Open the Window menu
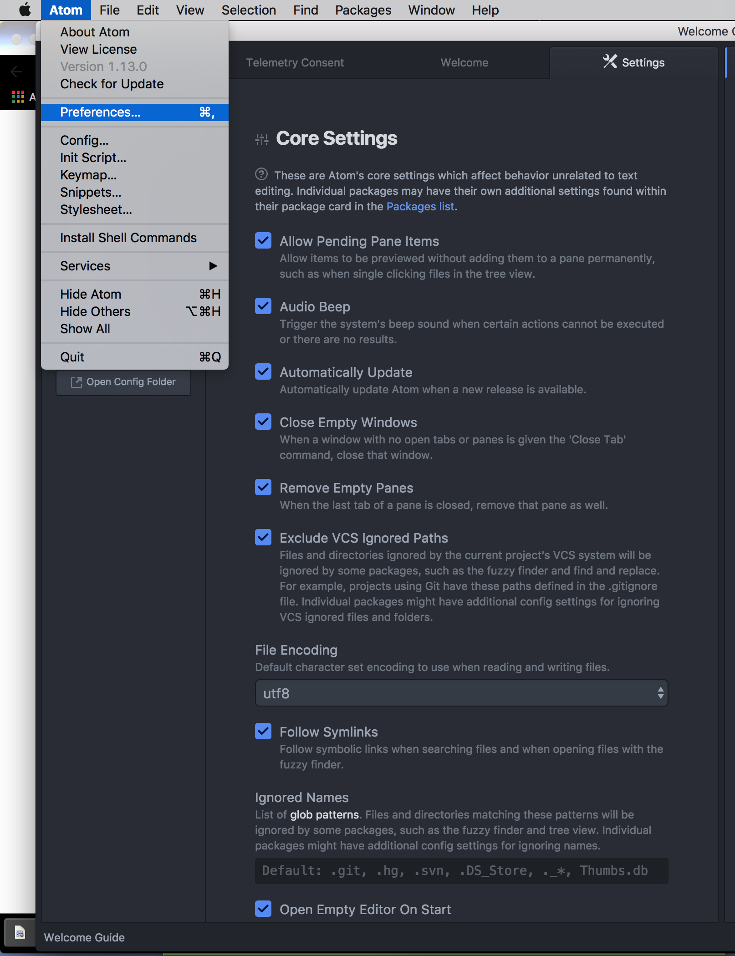Image resolution: width=735 pixels, height=956 pixels. point(431,10)
